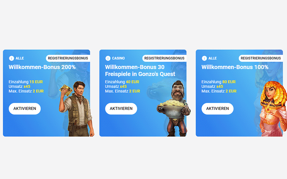Click info icon on 100% bonus card

(x=204, y=58)
